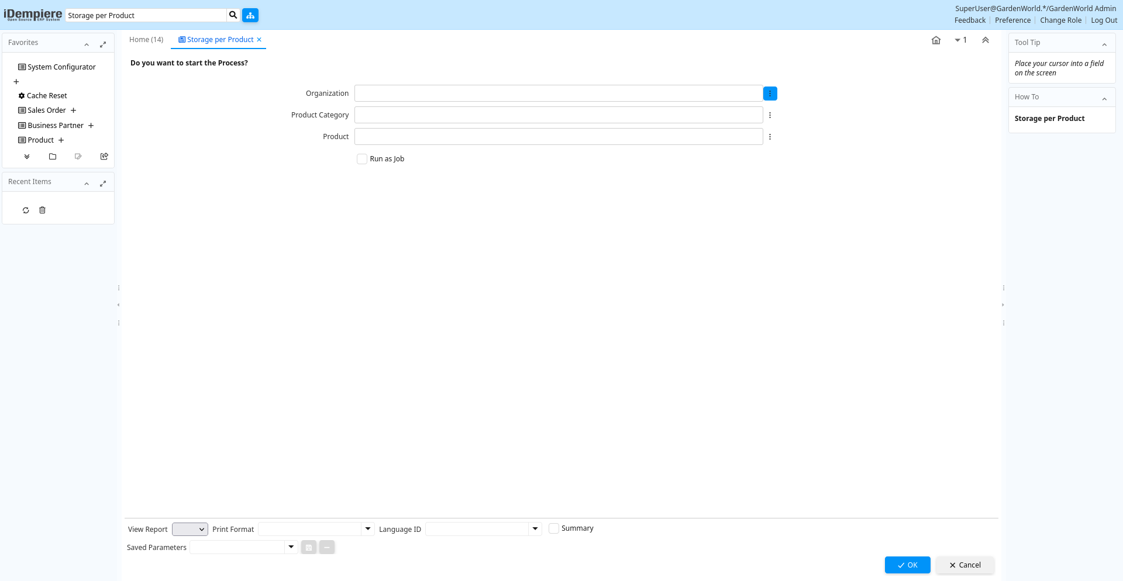Image resolution: width=1123 pixels, height=581 pixels.
Task: Add new Sales Order with plus icon
Action: click(74, 110)
